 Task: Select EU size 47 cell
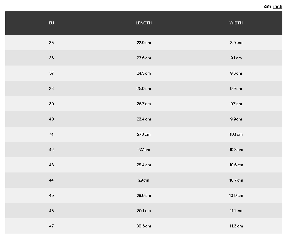coord(51,226)
